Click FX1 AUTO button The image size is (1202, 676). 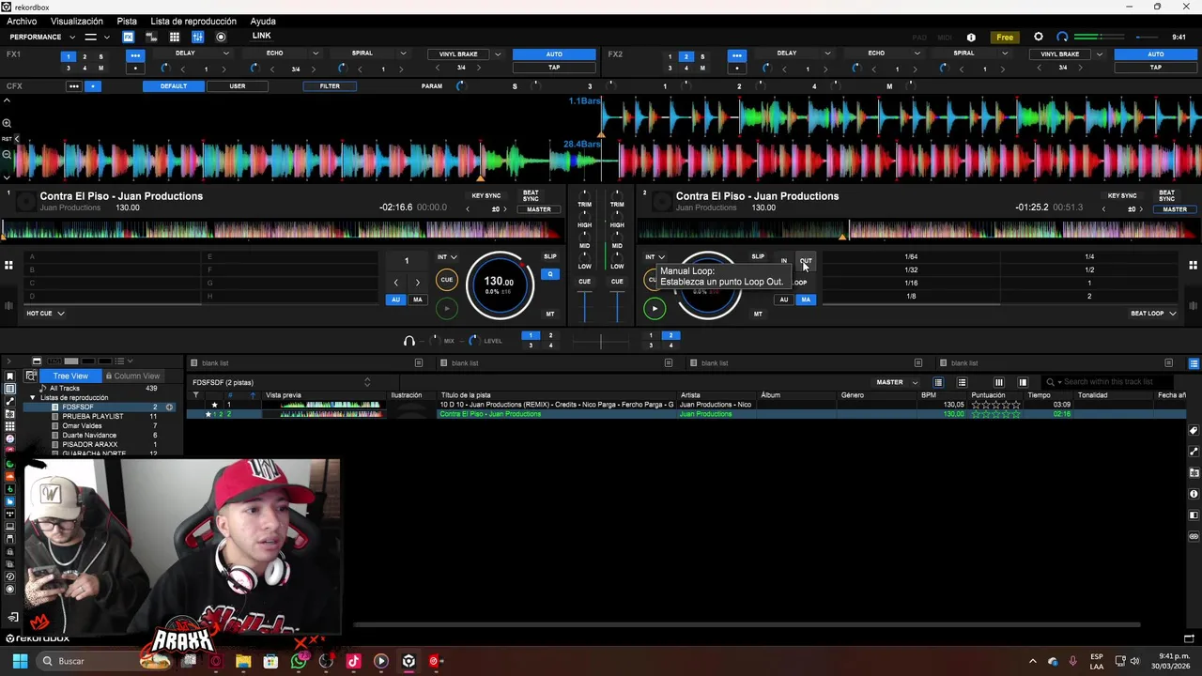(554, 54)
